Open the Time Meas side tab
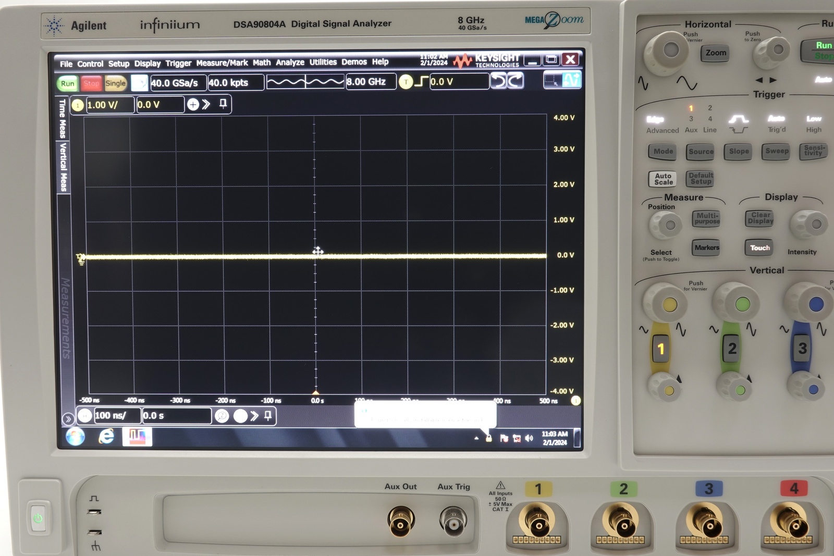 coord(63,118)
